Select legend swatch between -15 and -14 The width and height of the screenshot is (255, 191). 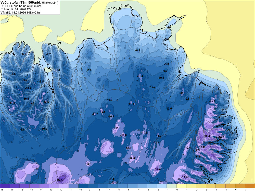tap(34, 186)
